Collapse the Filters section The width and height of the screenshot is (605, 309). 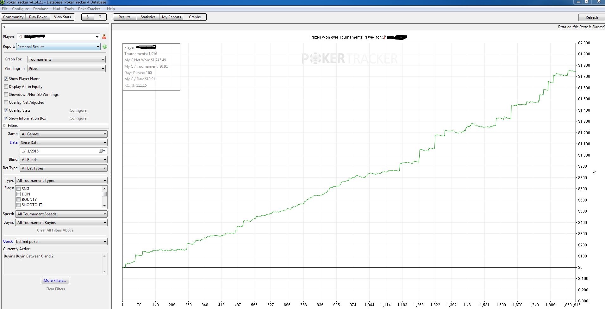pos(4,126)
